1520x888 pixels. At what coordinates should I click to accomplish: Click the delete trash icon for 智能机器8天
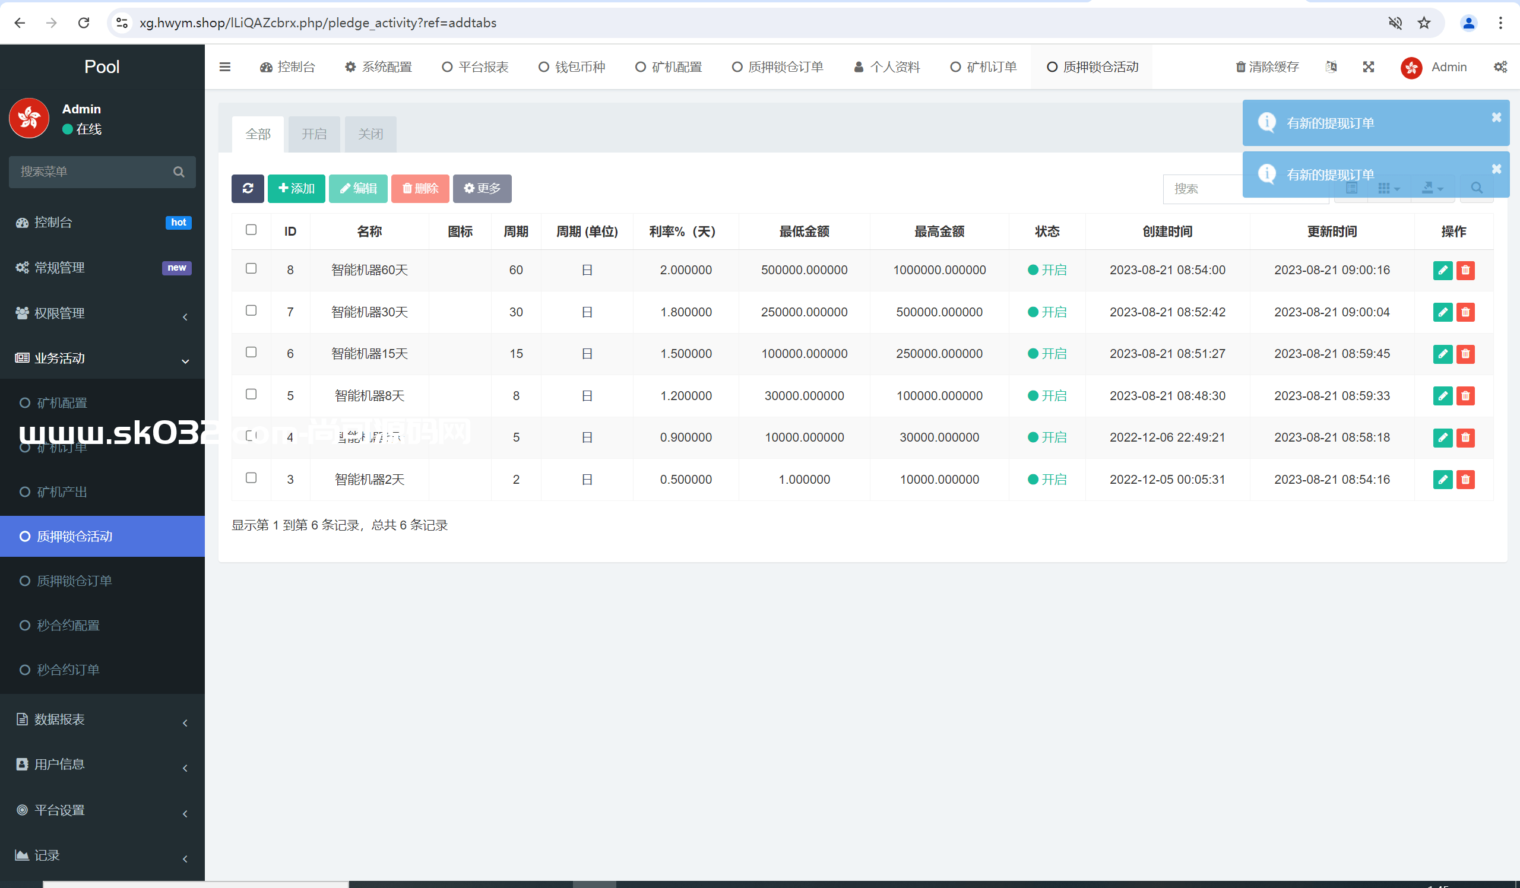(1466, 394)
